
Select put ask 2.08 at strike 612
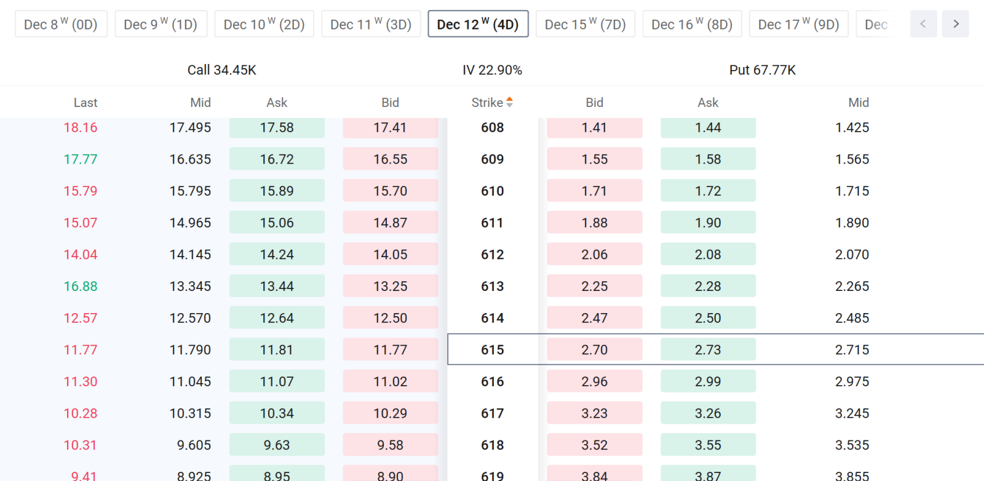[708, 254]
